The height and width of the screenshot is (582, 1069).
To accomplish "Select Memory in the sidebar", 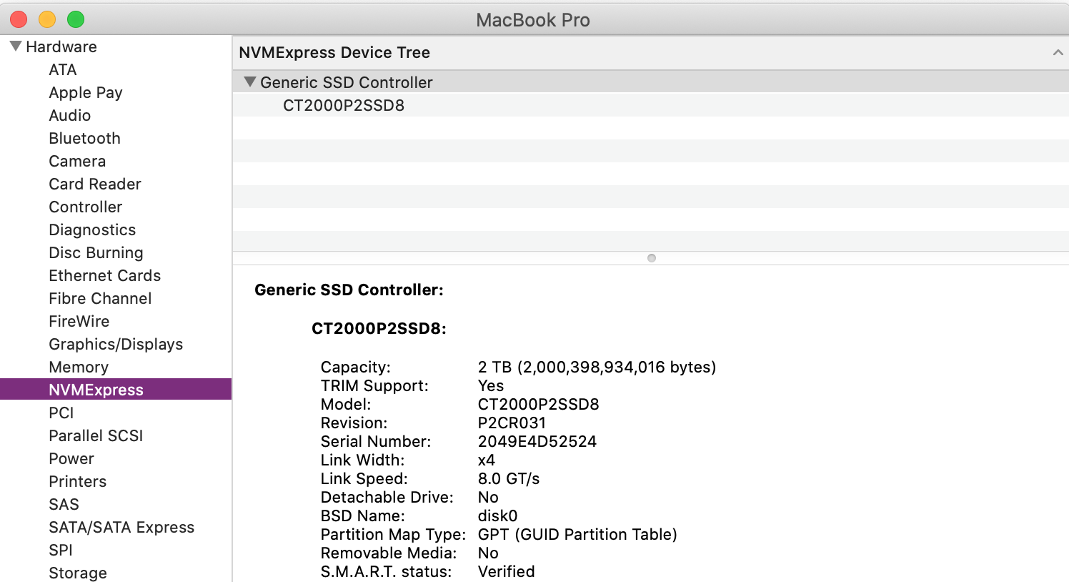I will coord(79,367).
